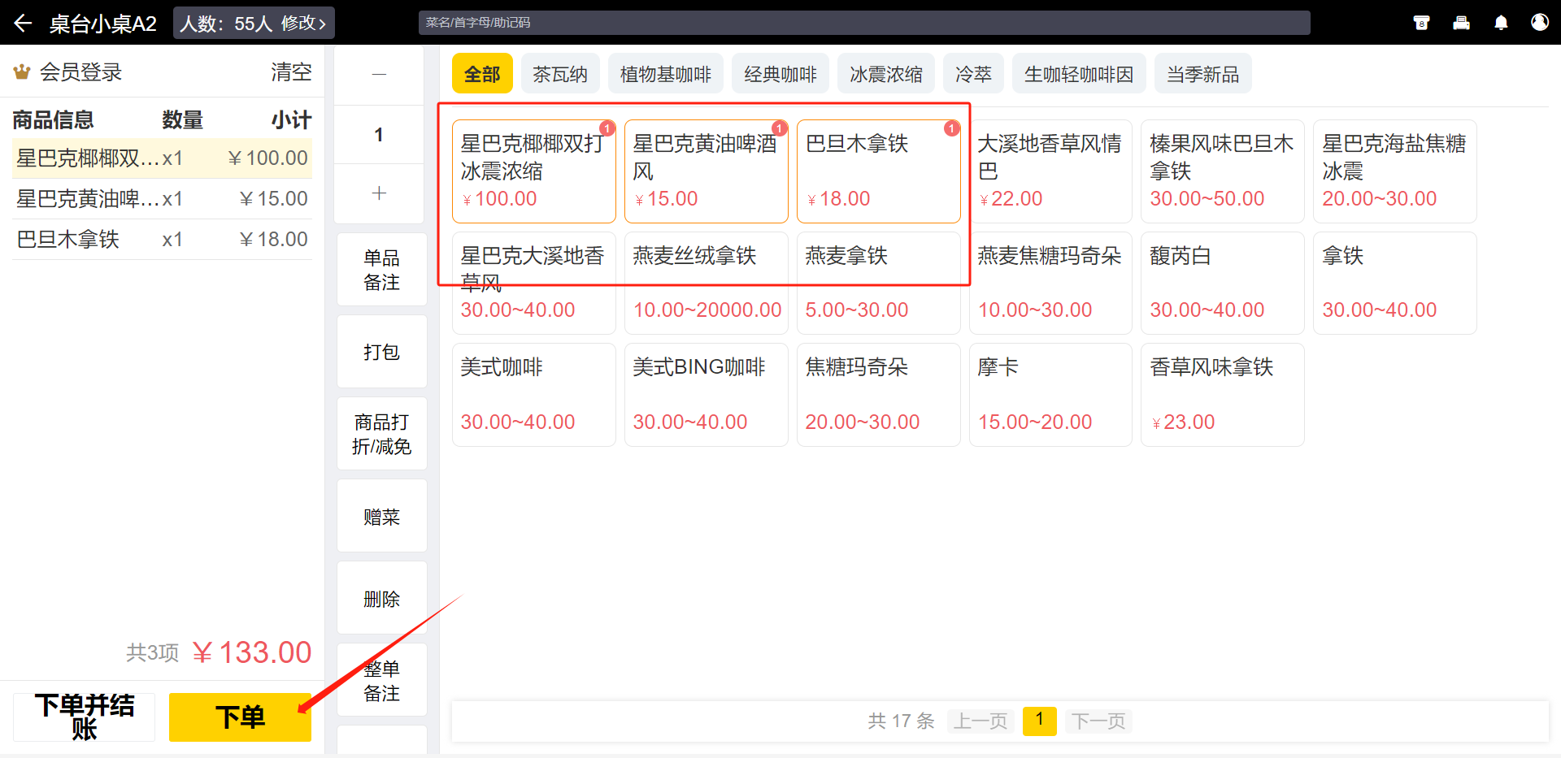Select page number 1 in pagination
Image resolution: width=1561 pixels, height=758 pixels.
(x=1039, y=721)
